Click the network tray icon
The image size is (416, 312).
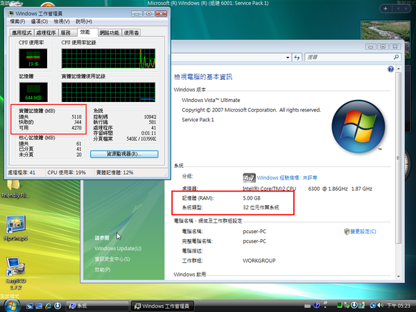373,306
